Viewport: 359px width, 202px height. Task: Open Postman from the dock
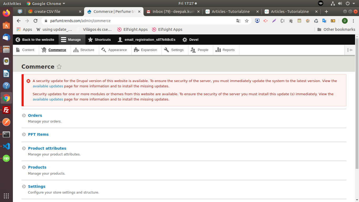tap(6, 122)
